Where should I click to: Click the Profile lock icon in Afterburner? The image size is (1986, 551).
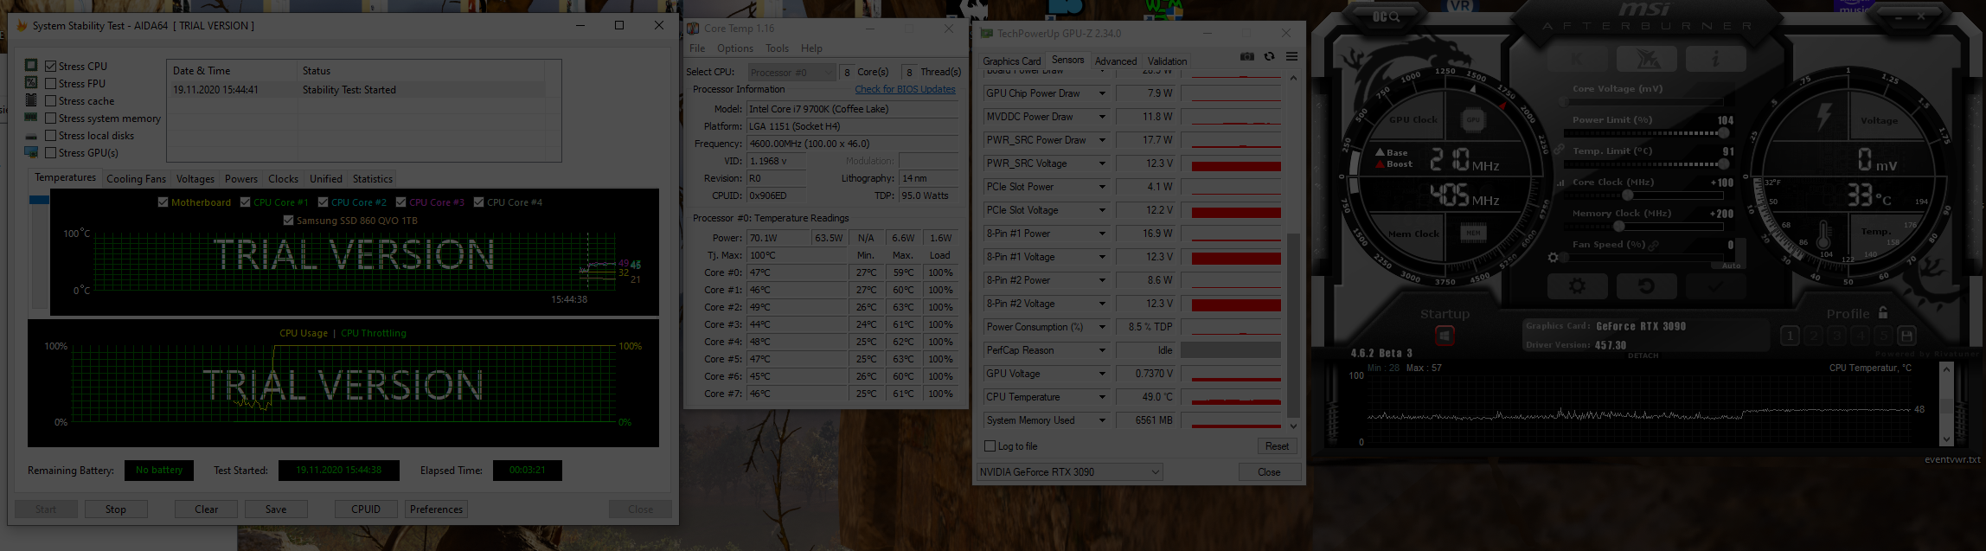pyautogui.click(x=1883, y=313)
